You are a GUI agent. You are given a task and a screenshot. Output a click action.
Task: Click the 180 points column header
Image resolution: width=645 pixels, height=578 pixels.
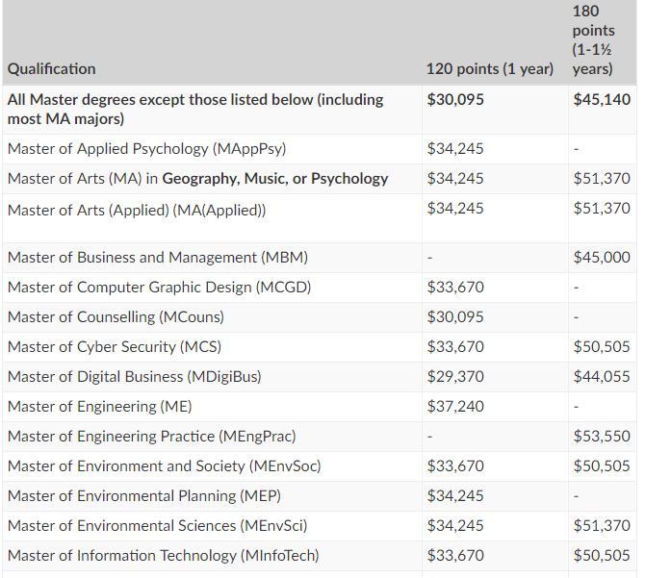click(593, 39)
